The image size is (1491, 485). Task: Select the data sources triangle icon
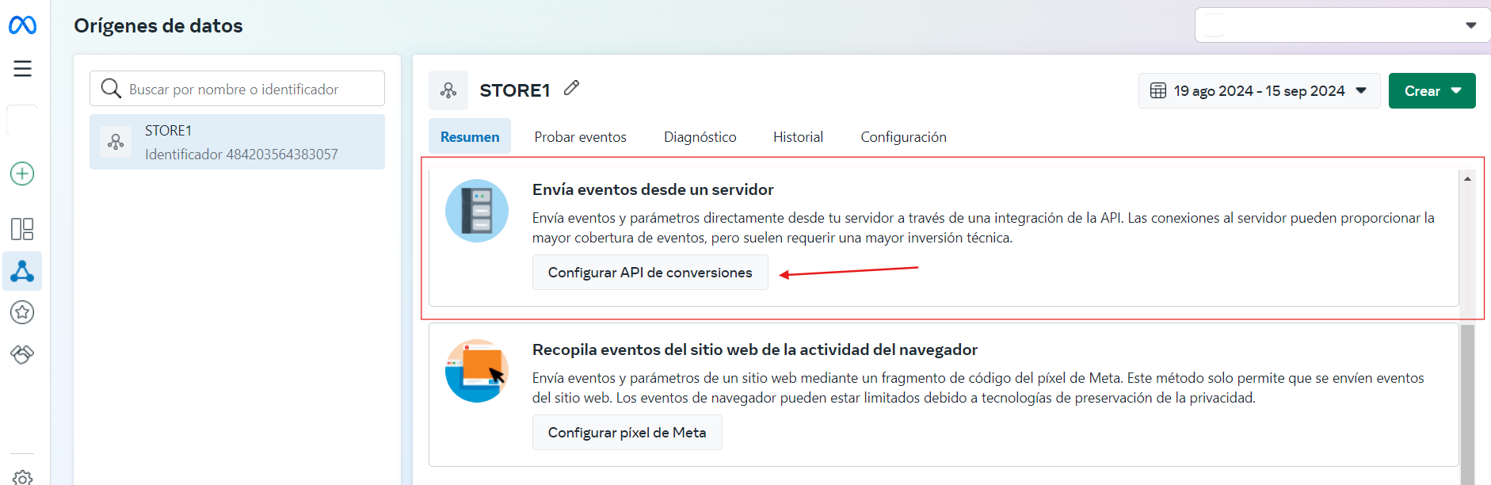coord(22,271)
